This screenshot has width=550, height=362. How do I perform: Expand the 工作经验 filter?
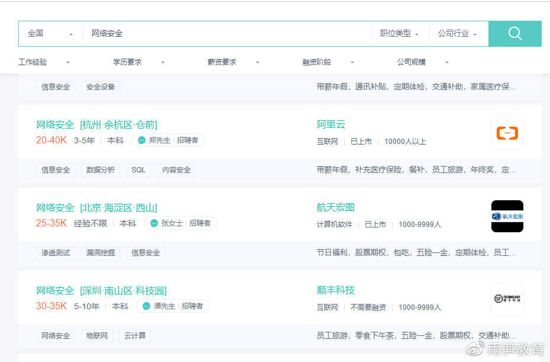44,62
